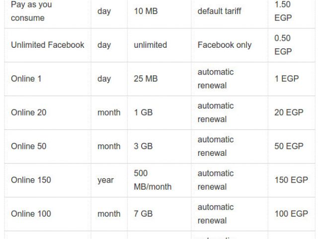
Task: Select the "Online 150" plan cell
Action: (x=31, y=180)
